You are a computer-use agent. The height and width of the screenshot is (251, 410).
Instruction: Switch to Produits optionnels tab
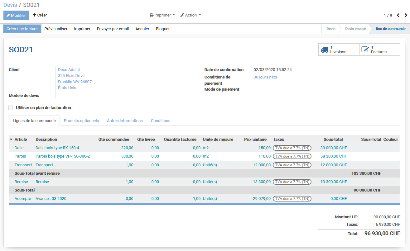click(81, 121)
